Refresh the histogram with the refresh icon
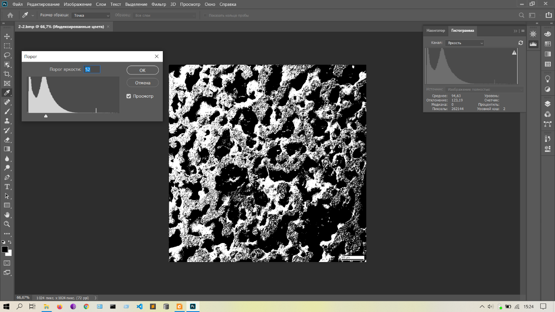 [521, 43]
